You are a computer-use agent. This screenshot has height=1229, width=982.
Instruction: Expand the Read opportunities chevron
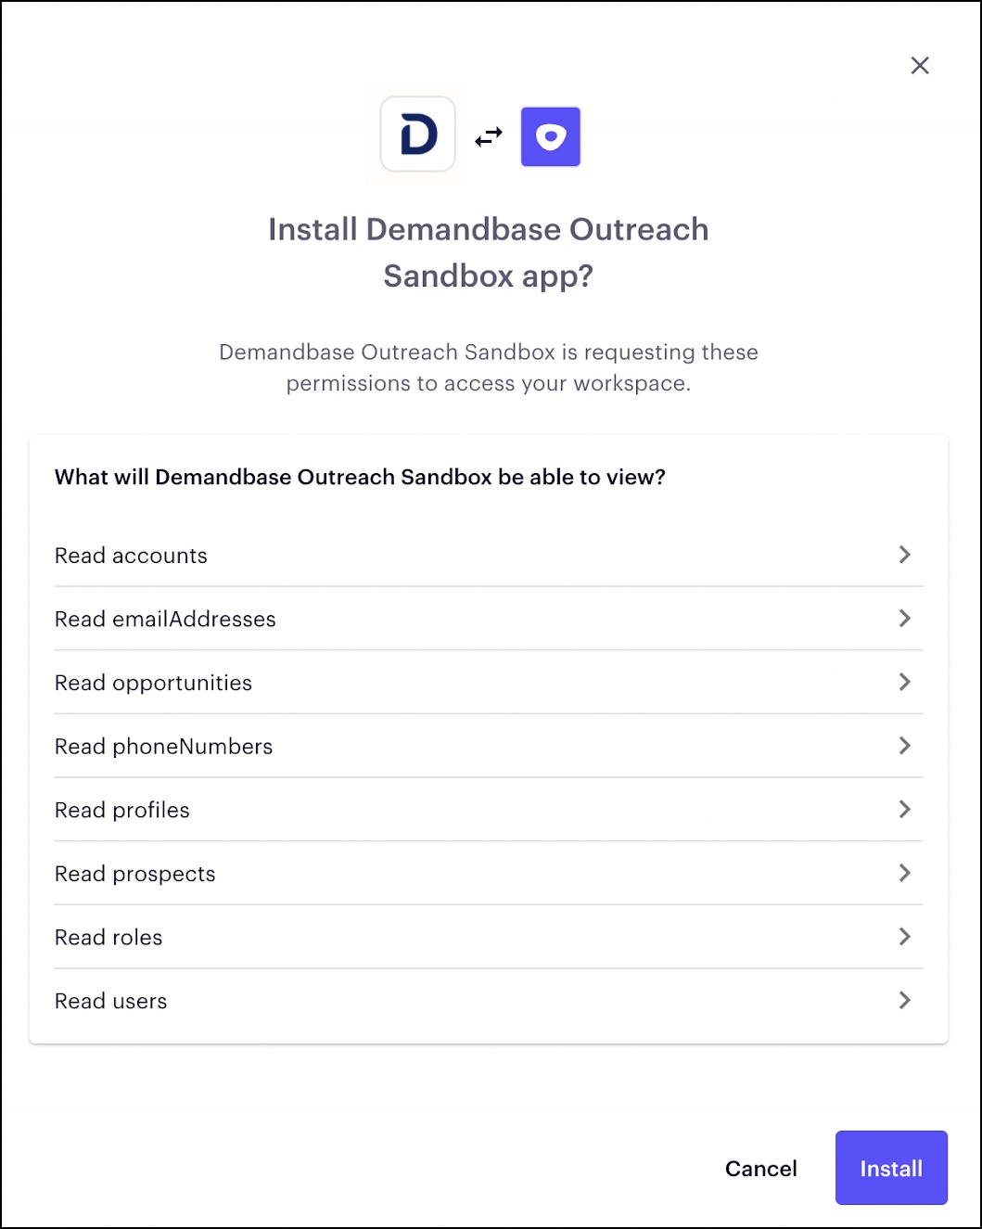(x=905, y=682)
